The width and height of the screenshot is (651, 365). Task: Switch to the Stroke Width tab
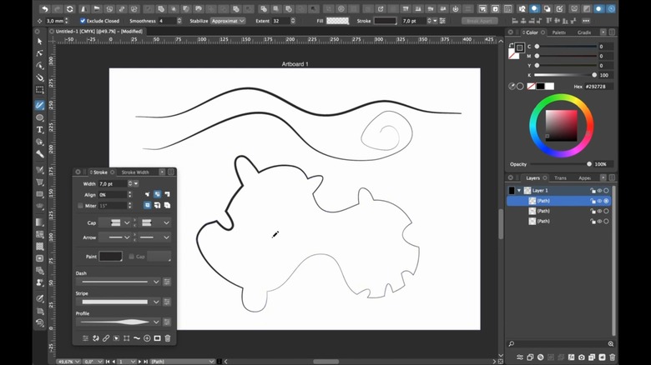(x=135, y=172)
